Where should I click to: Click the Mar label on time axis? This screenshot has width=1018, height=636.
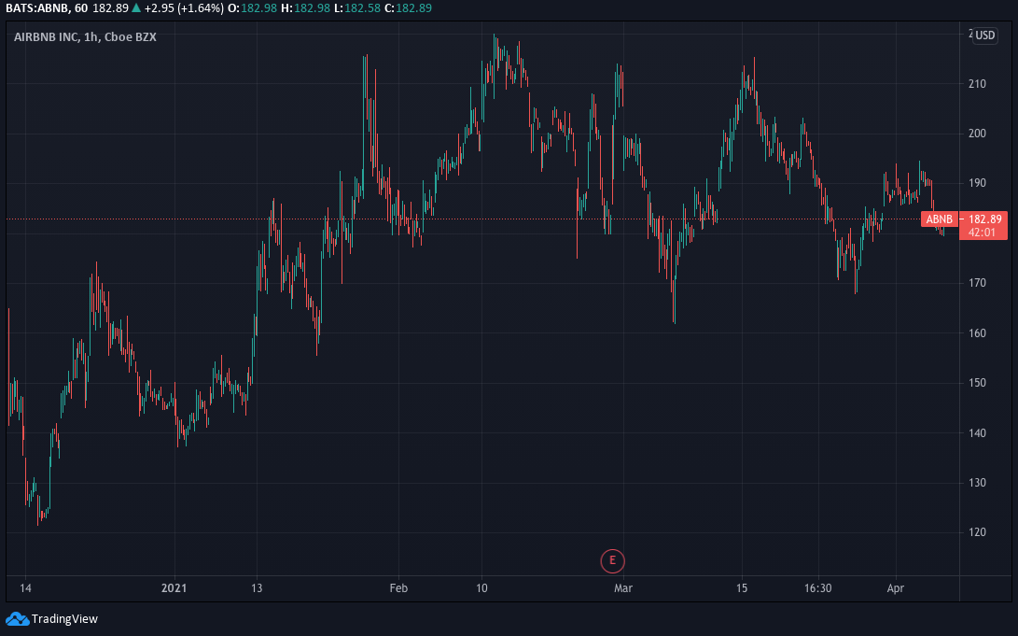[623, 588]
